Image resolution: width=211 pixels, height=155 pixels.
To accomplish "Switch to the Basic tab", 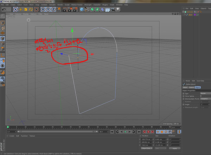I will pos(185,87).
